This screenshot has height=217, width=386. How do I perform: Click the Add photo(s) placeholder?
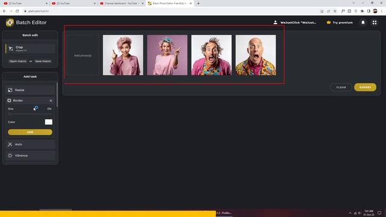coord(83,55)
